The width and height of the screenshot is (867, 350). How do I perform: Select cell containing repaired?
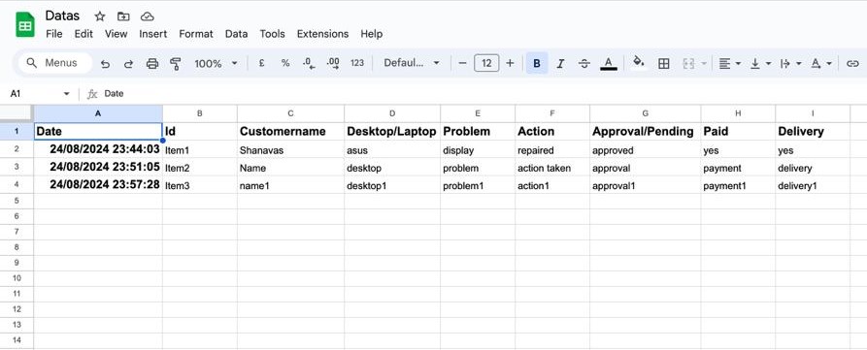point(552,149)
